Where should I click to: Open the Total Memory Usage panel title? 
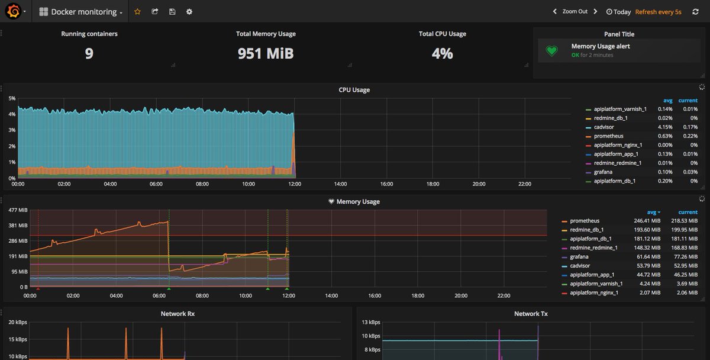point(266,34)
